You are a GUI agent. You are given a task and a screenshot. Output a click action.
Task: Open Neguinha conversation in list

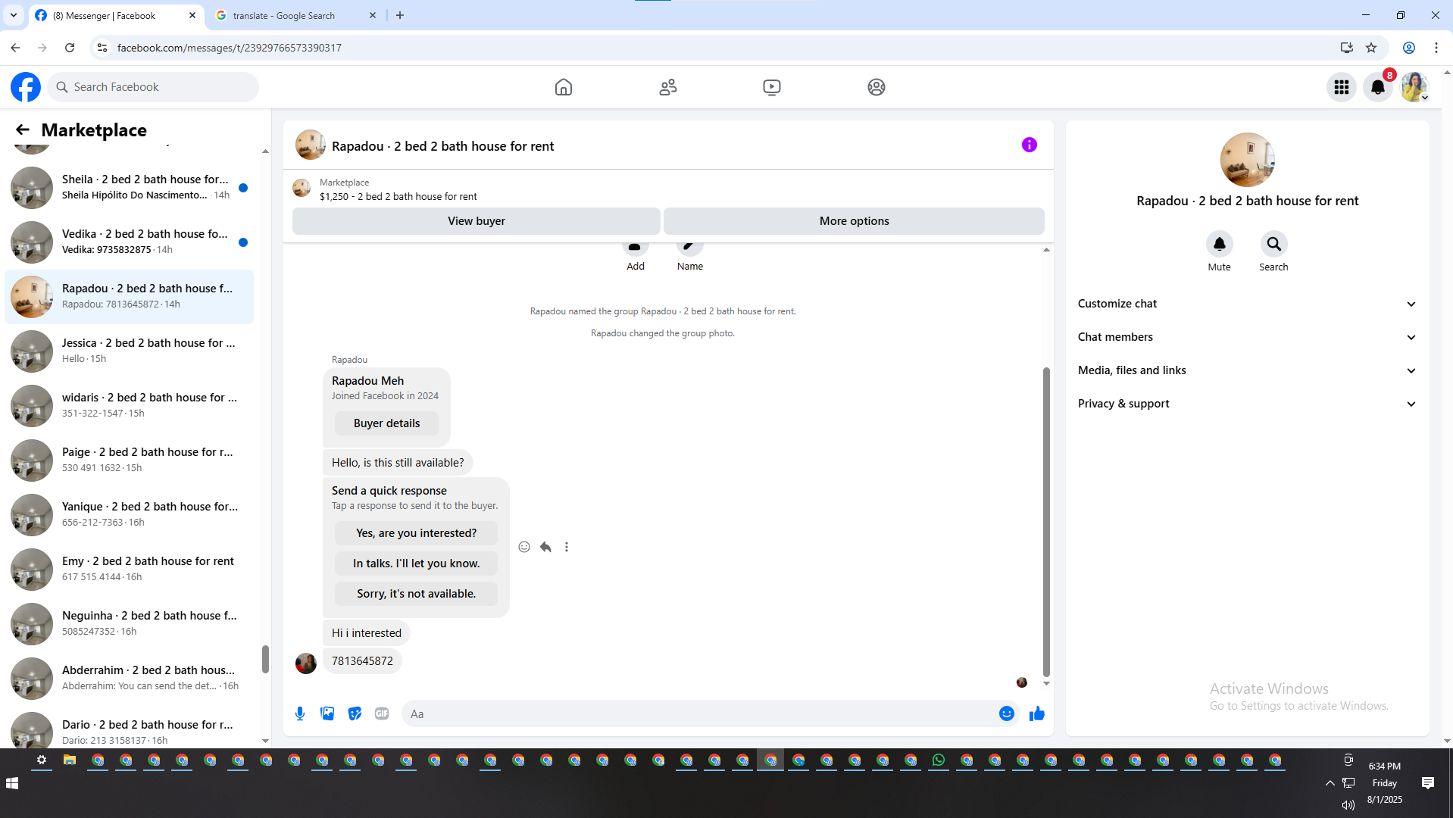coord(130,624)
